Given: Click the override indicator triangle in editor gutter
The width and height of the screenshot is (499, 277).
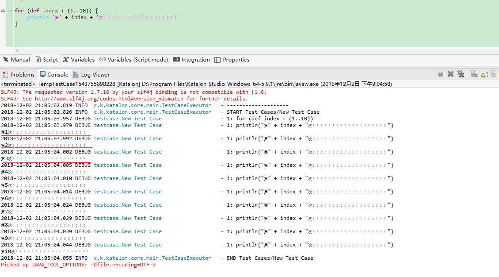Looking at the screenshot, I should point(3,11).
